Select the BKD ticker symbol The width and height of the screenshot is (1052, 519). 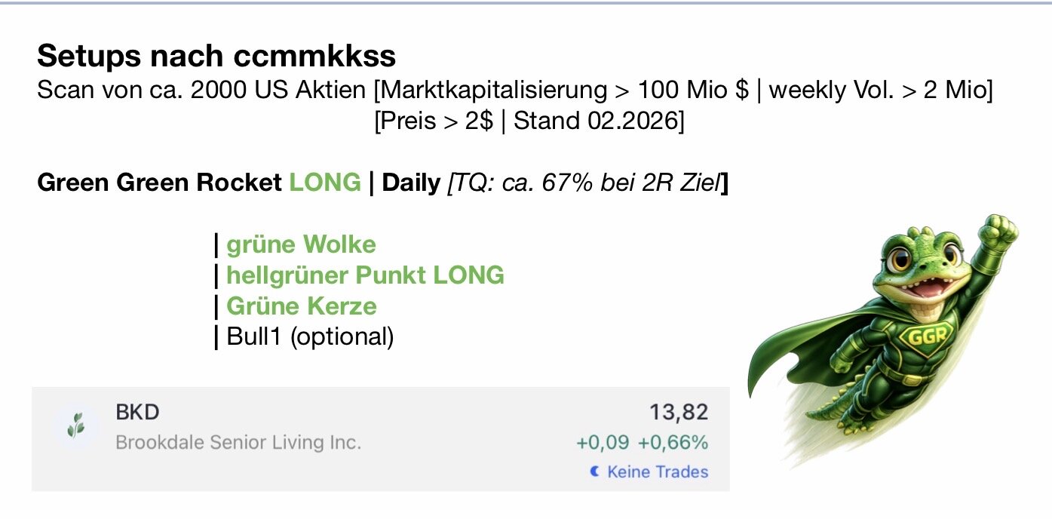(x=137, y=413)
